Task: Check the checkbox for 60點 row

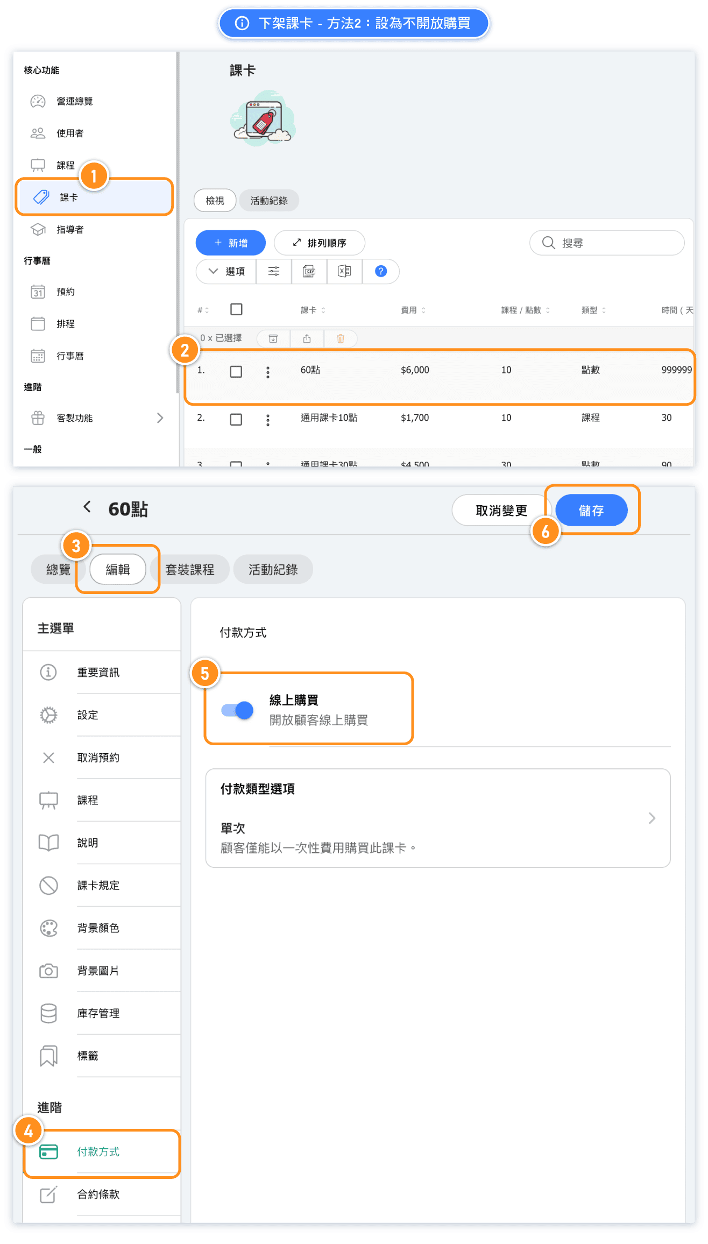Action: point(236,372)
